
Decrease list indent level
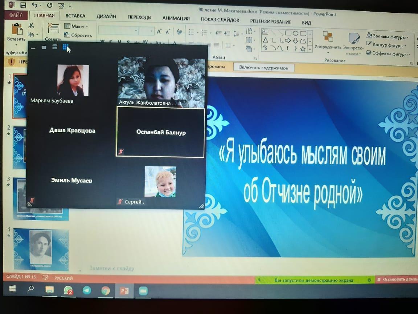(218, 33)
